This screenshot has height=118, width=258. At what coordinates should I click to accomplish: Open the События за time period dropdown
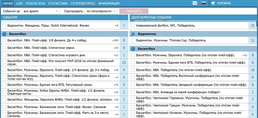coord(41,11)
